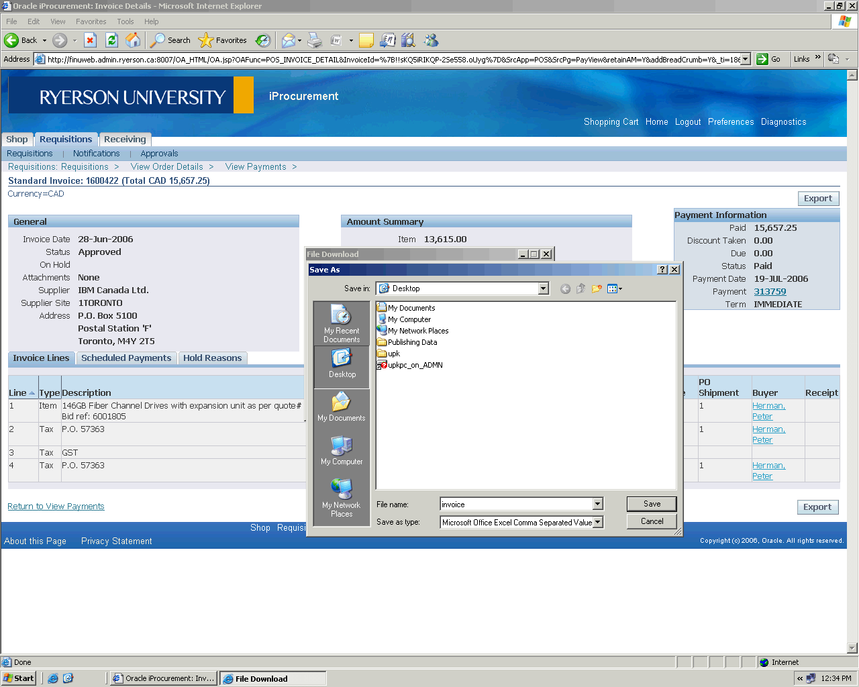Open Desktop in the Save As places bar
Screen dimensions: 859x687
tap(342, 366)
